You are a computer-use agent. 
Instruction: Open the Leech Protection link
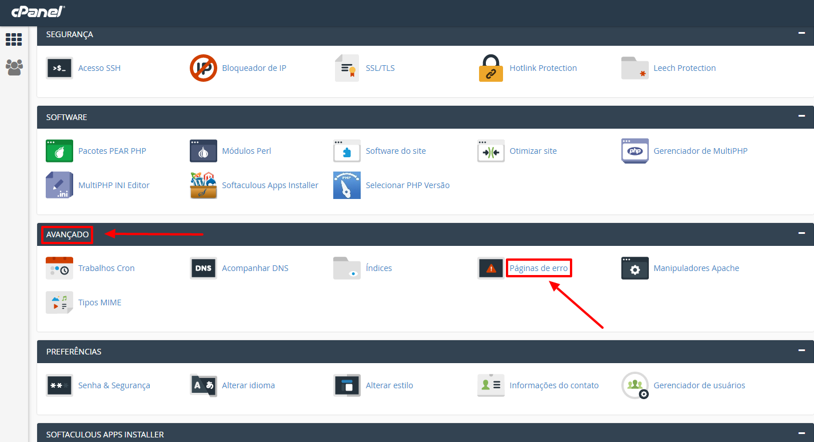point(685,68)
